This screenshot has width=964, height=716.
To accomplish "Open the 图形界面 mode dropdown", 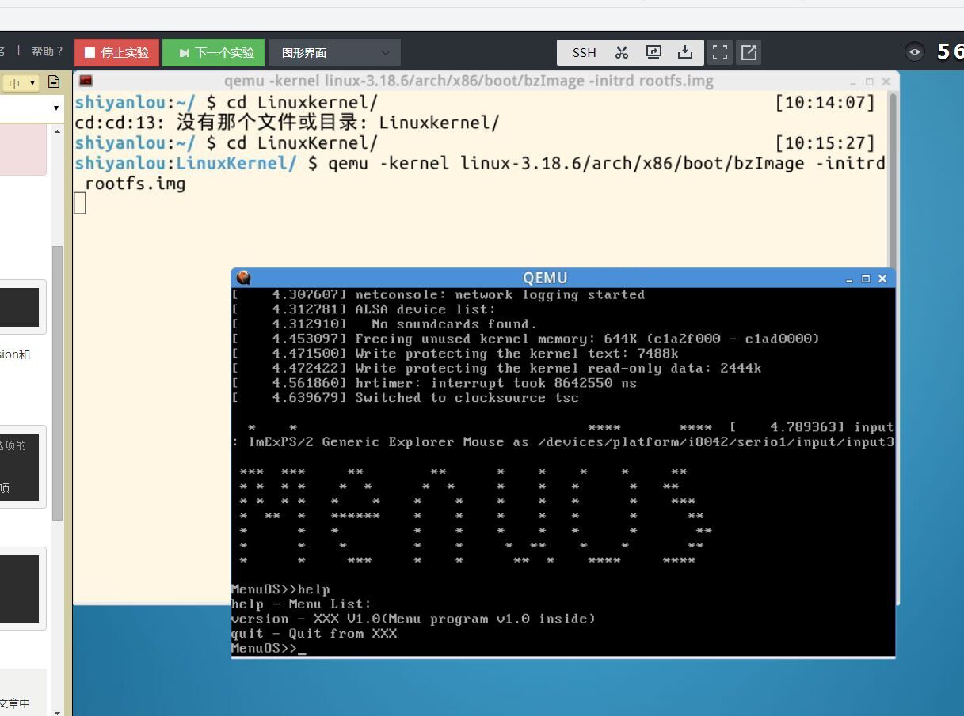I will tap(335, 53).
